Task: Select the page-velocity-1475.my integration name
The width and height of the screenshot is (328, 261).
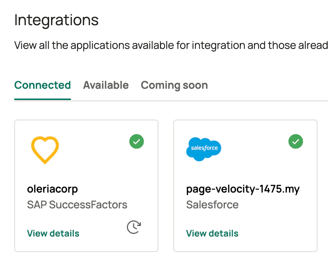Action: (243, 189)
